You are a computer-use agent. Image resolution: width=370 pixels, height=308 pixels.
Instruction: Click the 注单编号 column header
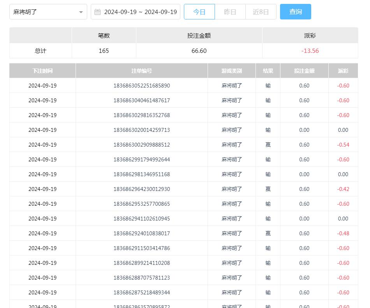coord(142,70)
